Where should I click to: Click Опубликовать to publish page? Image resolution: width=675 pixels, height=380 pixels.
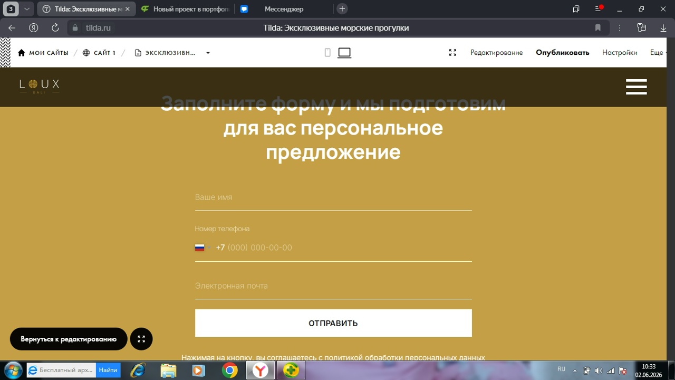(563, 52)
